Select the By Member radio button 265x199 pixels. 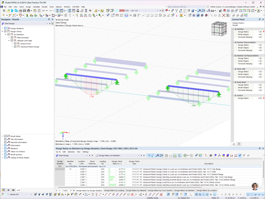tap(233, 29)
